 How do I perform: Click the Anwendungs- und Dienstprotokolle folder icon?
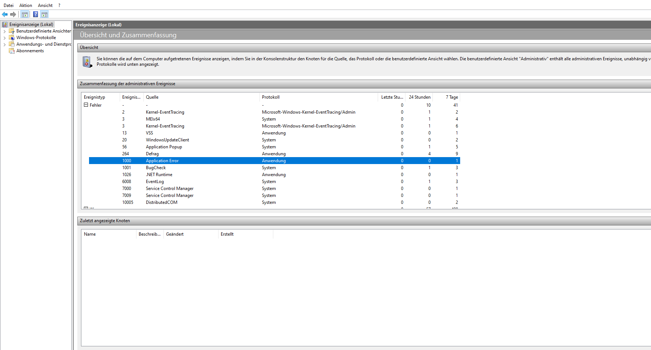(x=12, y=44)
